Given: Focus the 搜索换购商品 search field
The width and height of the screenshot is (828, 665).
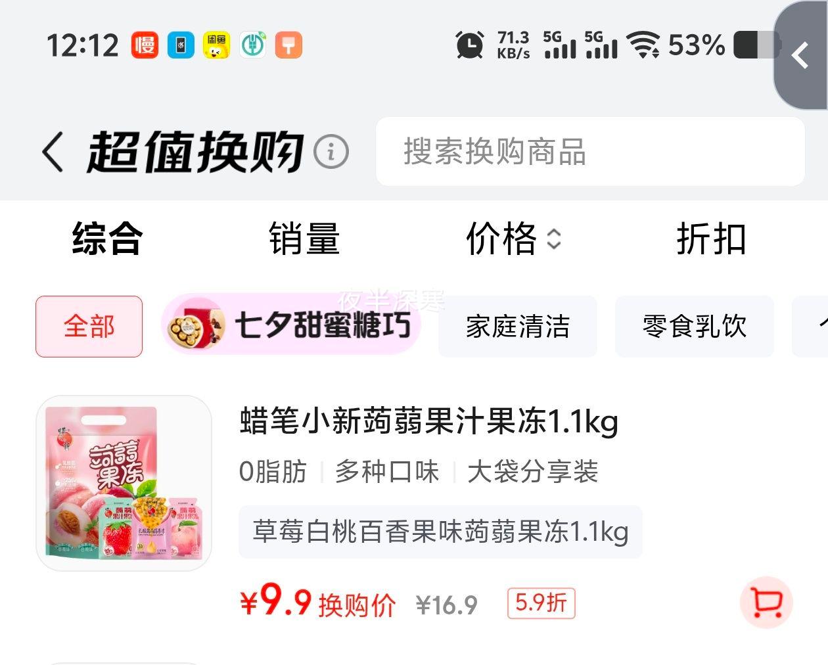Looking at the screenshot, I should tap(590, 152).
